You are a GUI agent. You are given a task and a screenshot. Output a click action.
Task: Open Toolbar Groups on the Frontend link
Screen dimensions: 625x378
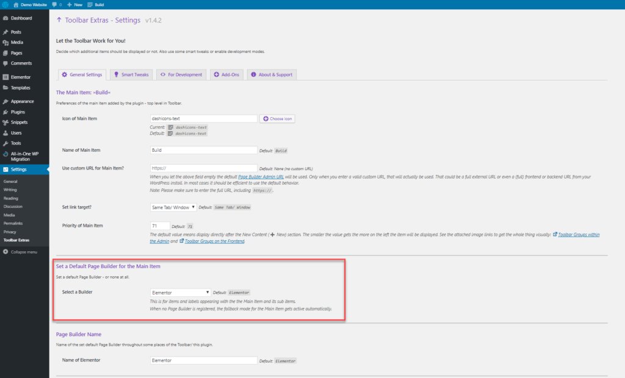coord(214,241)
